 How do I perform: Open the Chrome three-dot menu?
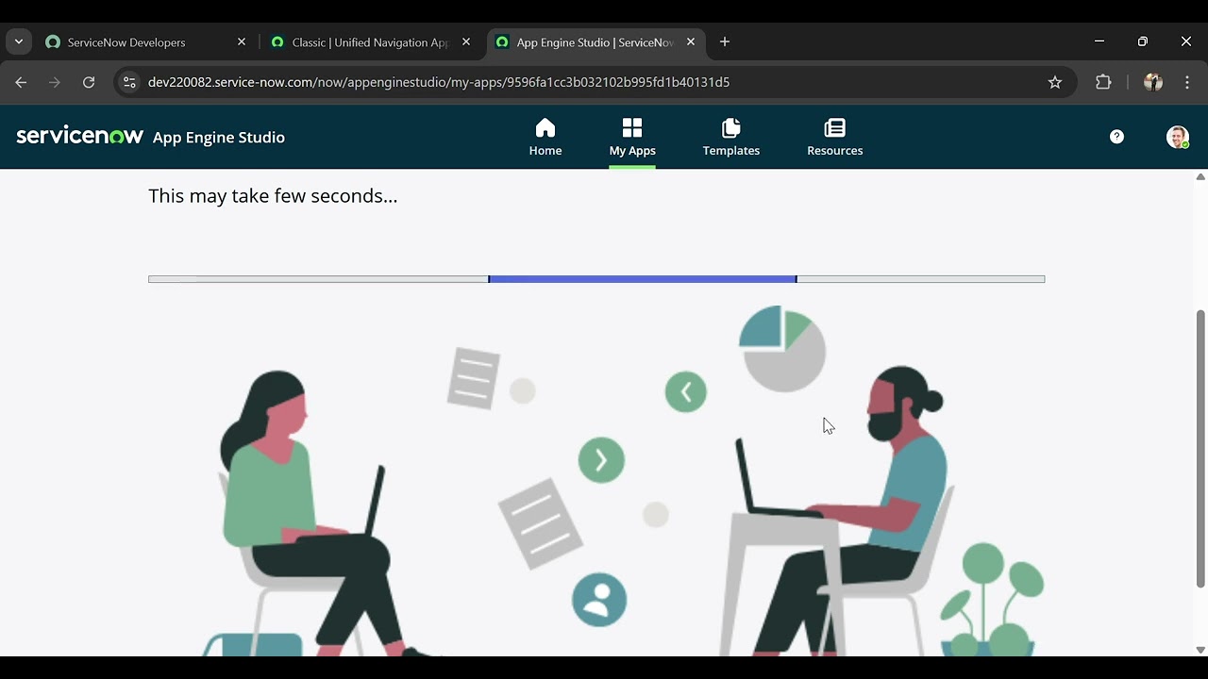(1187, 82)
